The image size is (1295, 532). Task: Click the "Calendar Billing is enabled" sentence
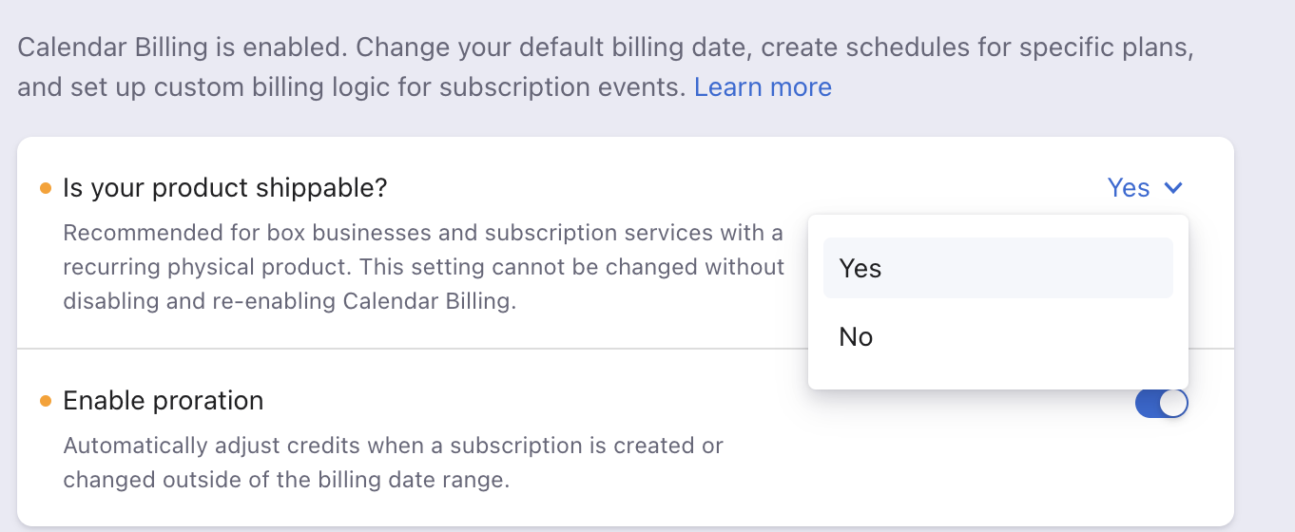tap(181, 47)
